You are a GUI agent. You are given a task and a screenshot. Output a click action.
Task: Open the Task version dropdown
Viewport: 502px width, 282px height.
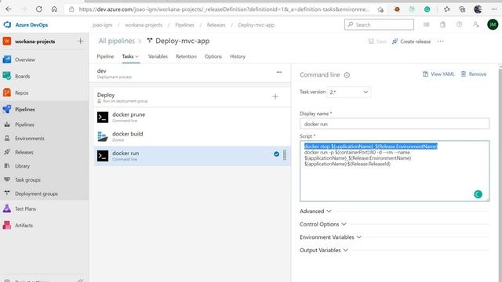[x=349, y=92]
